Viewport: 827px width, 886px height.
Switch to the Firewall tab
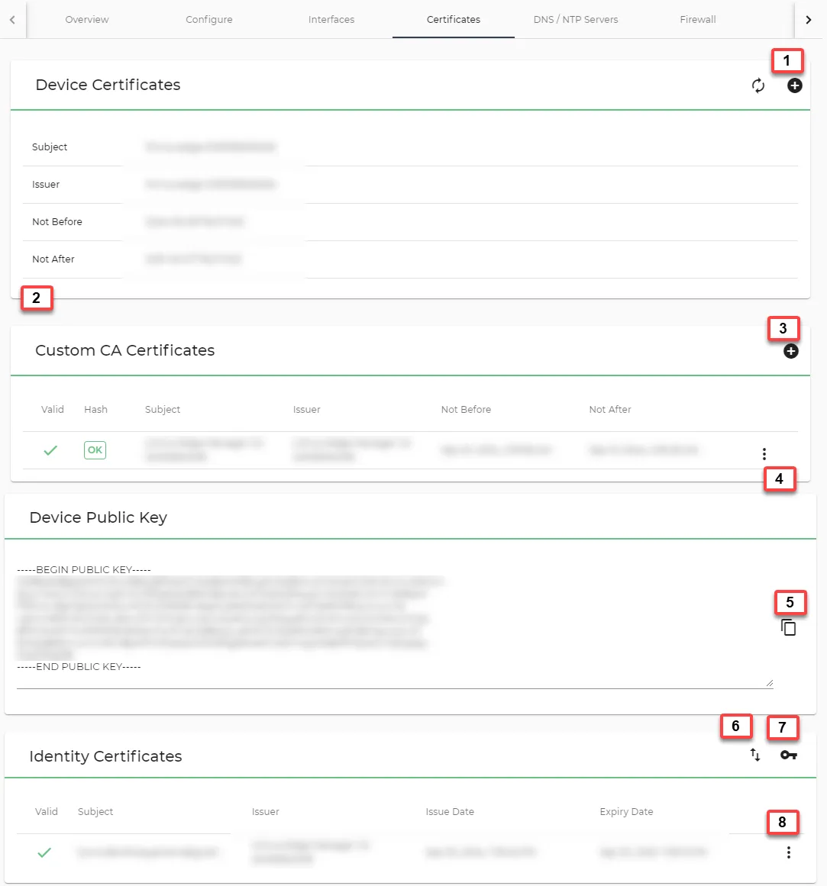697,19
